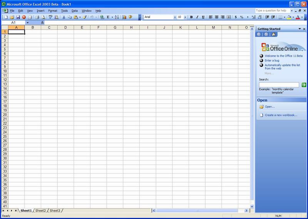Activate the Format Painter brush
The height and width of the screenshot is (219, 308).
(x=85, y=17)
